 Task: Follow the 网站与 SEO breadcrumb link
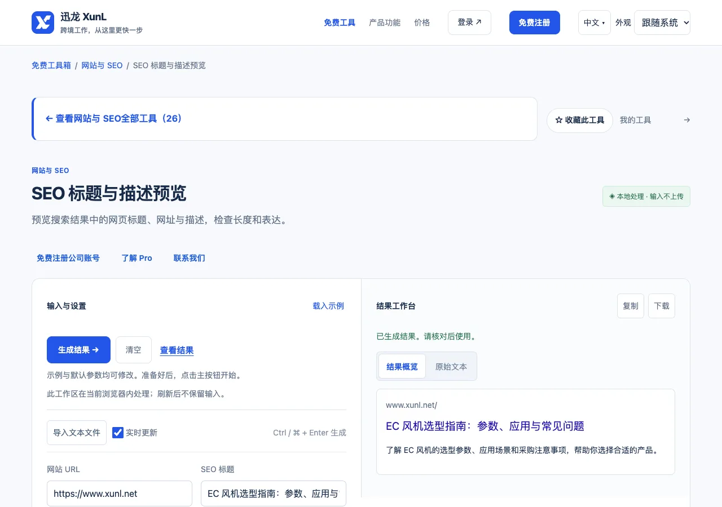102,65
